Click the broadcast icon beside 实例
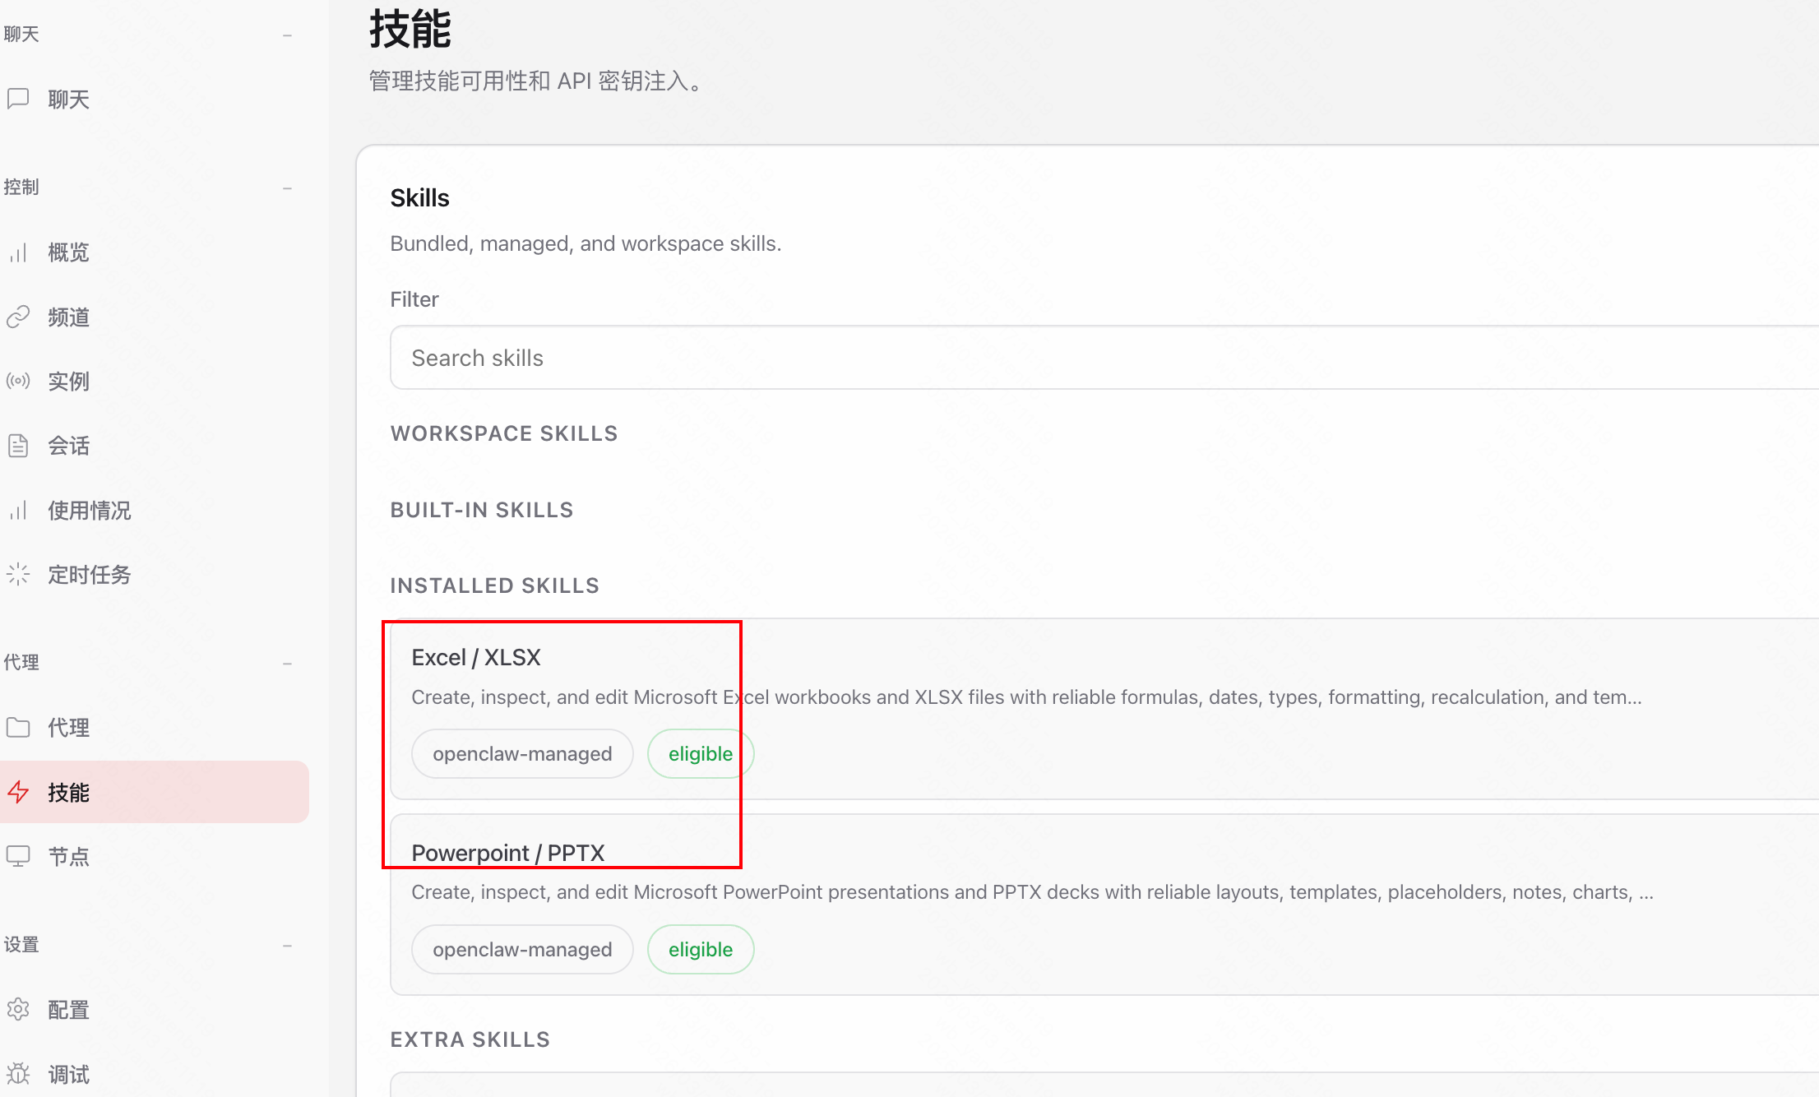Screen dimensions: 1819x1097 [x=18, y=381]
